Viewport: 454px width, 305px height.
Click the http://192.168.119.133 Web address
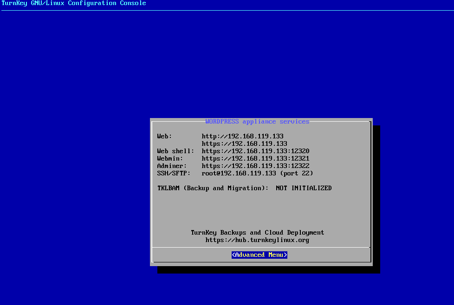(x=243, y=136)
